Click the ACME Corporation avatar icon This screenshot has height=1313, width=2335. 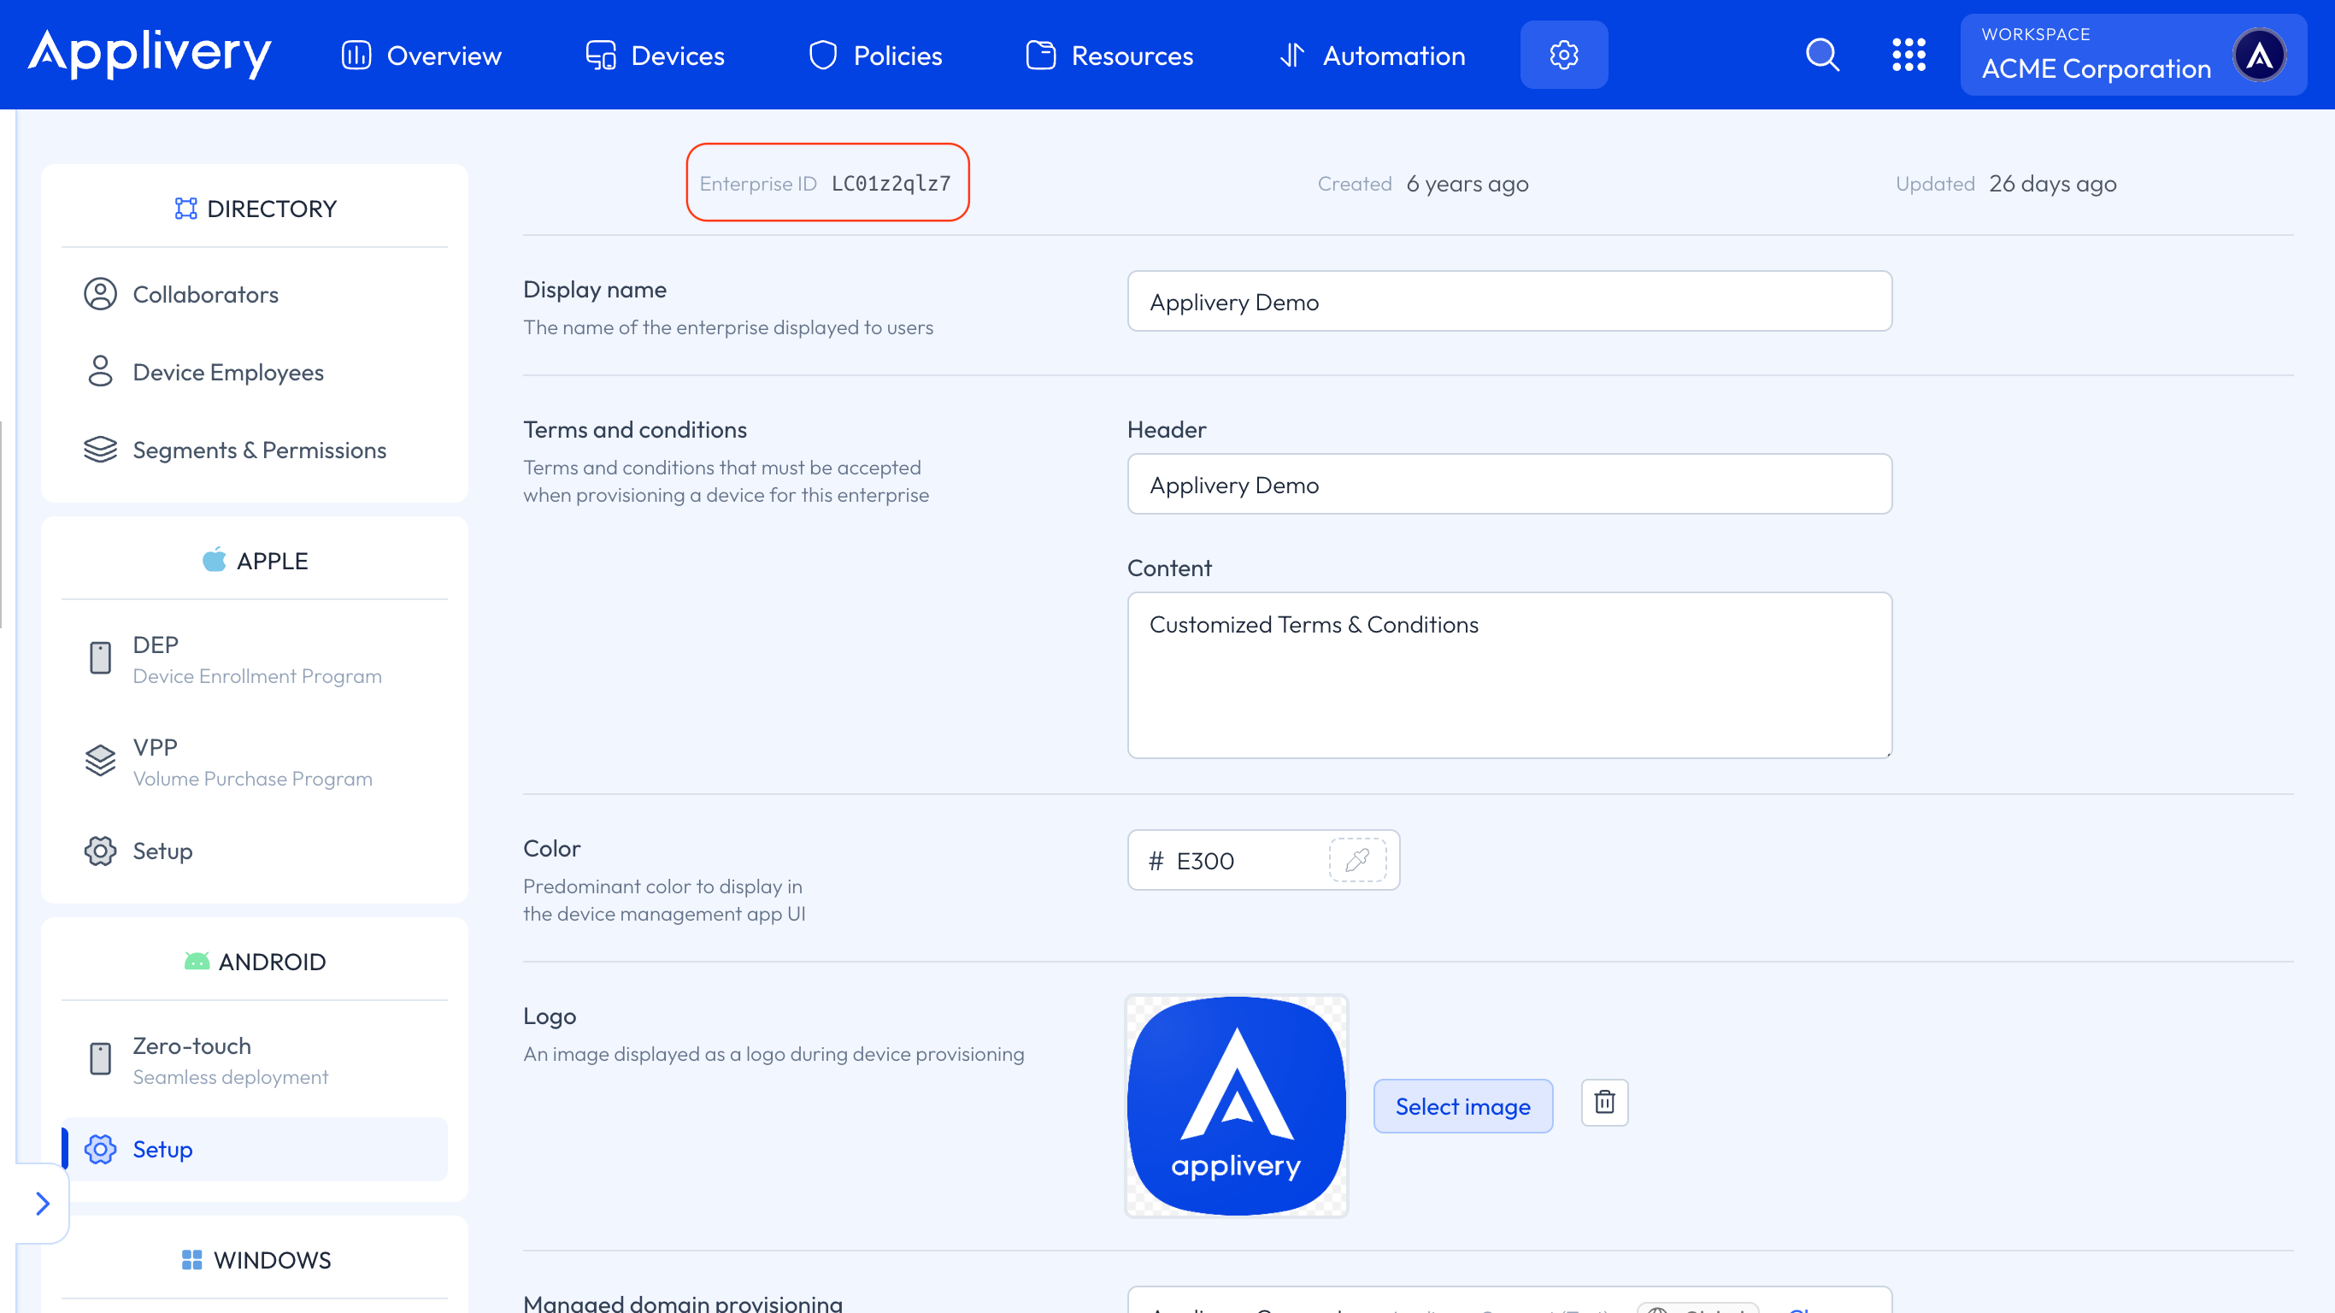(2258, 56)
